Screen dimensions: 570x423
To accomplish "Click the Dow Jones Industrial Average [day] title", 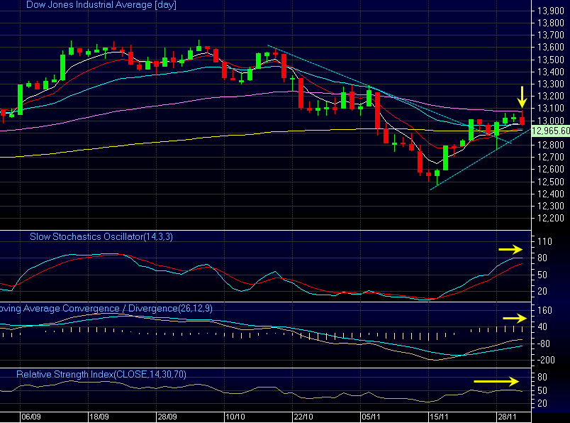I will 101,6.
